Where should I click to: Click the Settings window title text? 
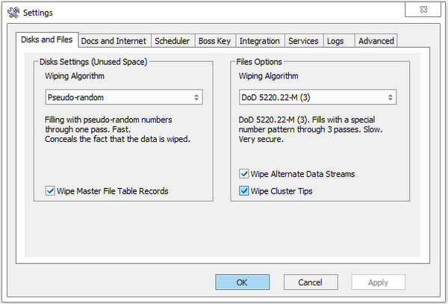pyautogui.click(x=38, y=13)
